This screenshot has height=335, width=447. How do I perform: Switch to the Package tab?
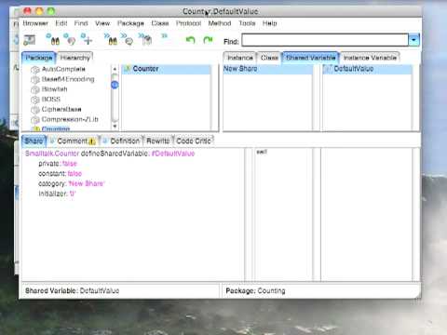39,58
